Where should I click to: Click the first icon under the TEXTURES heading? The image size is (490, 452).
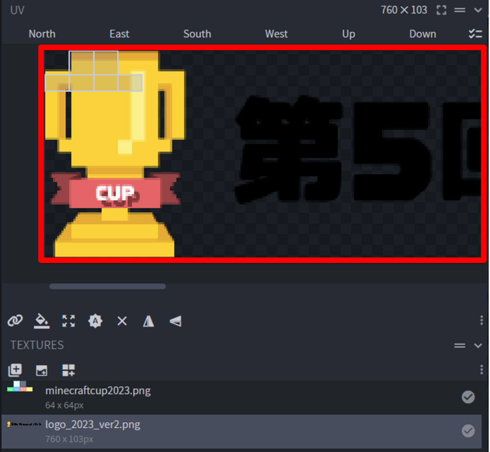(15, 370)
